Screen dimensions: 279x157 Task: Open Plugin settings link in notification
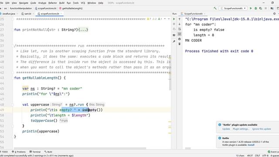tap(241, 129)
